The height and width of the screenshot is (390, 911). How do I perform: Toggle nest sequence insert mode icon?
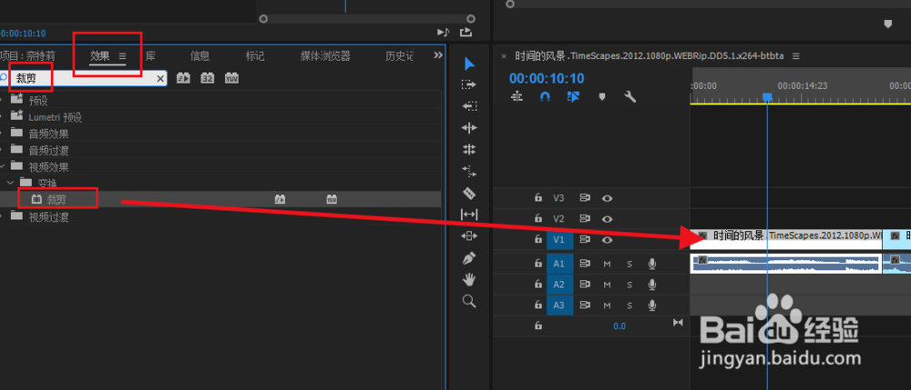click(x=517, y=96)
